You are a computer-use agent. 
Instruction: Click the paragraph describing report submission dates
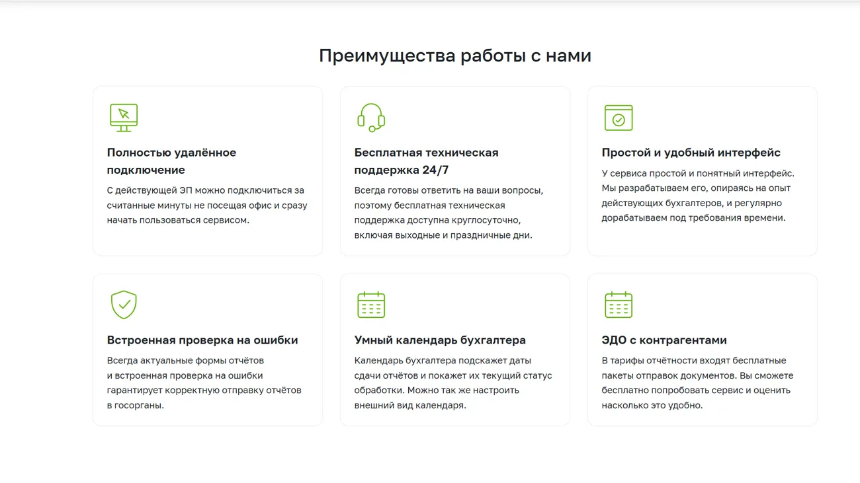pos(452,383)
